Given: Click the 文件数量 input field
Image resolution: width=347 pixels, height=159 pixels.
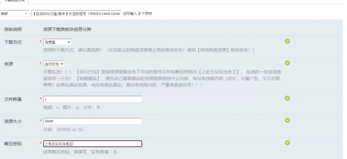Looking at the screenshot, I should 92,99.
